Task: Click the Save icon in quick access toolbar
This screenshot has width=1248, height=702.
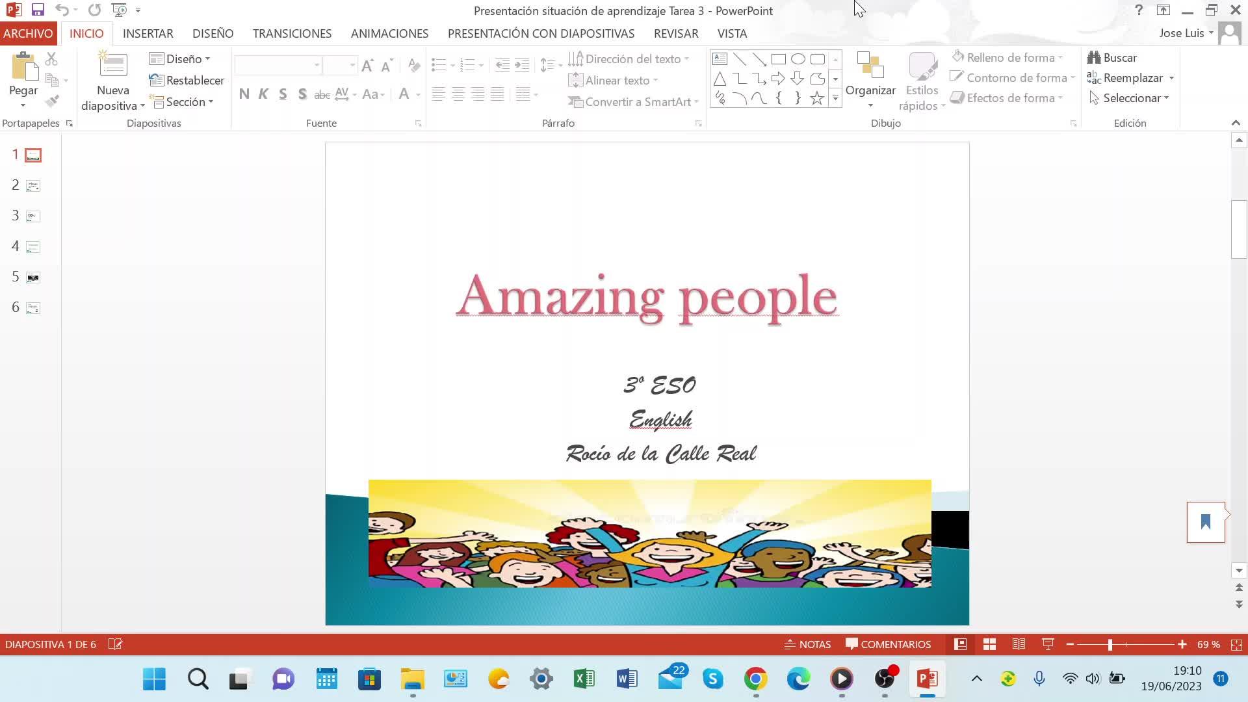Action: pos(38,10)
